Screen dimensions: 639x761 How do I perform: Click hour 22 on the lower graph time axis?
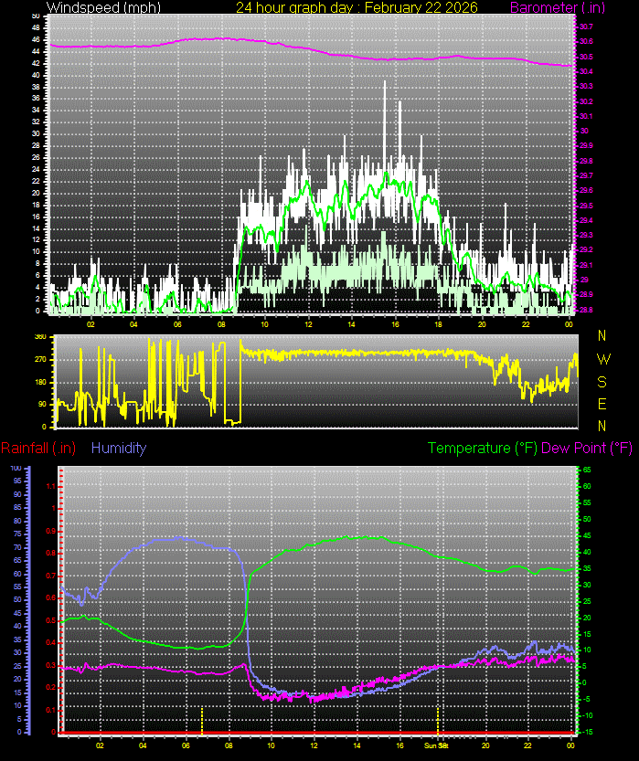point(527,745)
